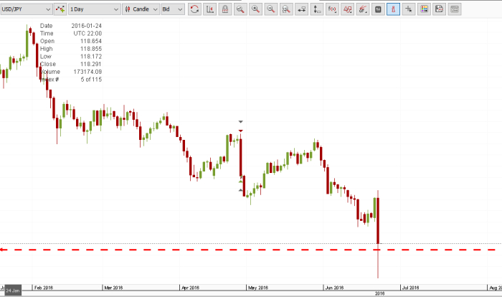Click the red dashed horizontal price line
Image resolution: width=502 pixels, height=297 pixels.
tap(248, 250)
